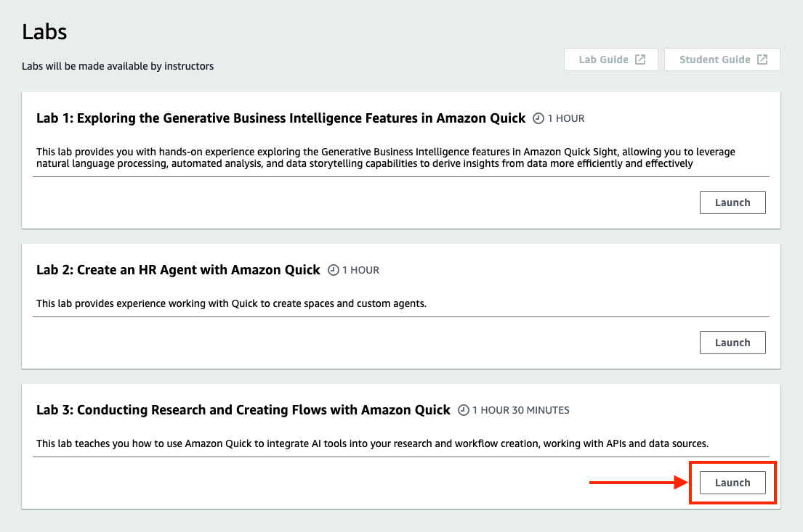The height and width of the screenshot is (532, 803).
Task: Open the Student Guide link
Action: [x=722, y=60]
